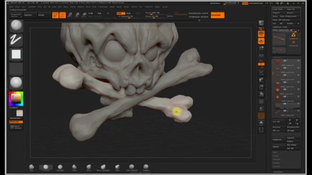This screenshot has height=175, width=312.
Task: Toggle the orange Edit mode button
Action: [55, 15]
